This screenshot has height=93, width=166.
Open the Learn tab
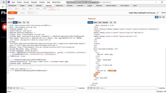(x=135, y=5)
